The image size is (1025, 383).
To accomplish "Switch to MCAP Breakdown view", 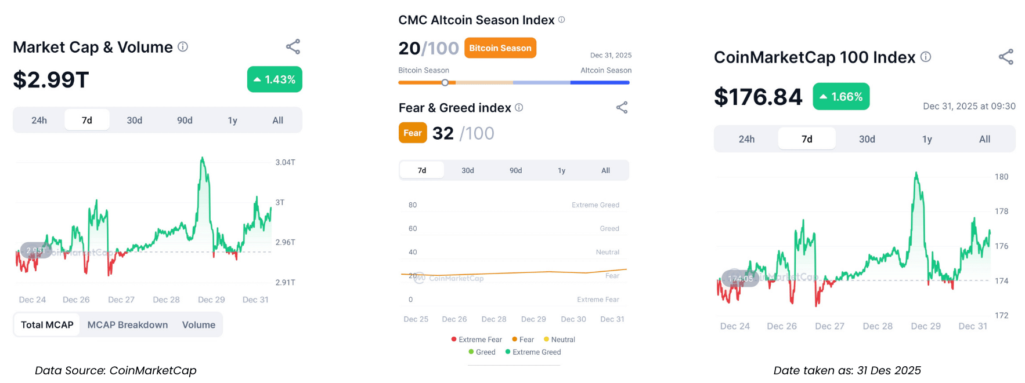I will 128,325.
